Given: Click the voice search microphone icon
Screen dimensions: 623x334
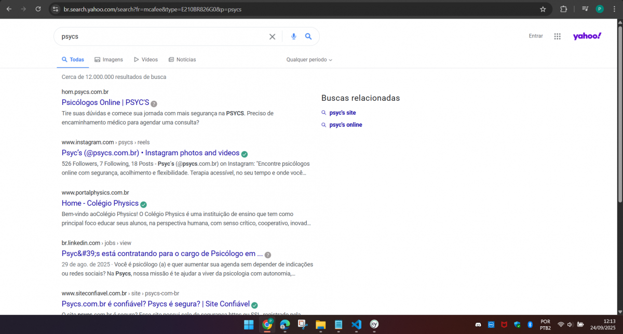Looking at the screenshot, I should coord(293,36).
